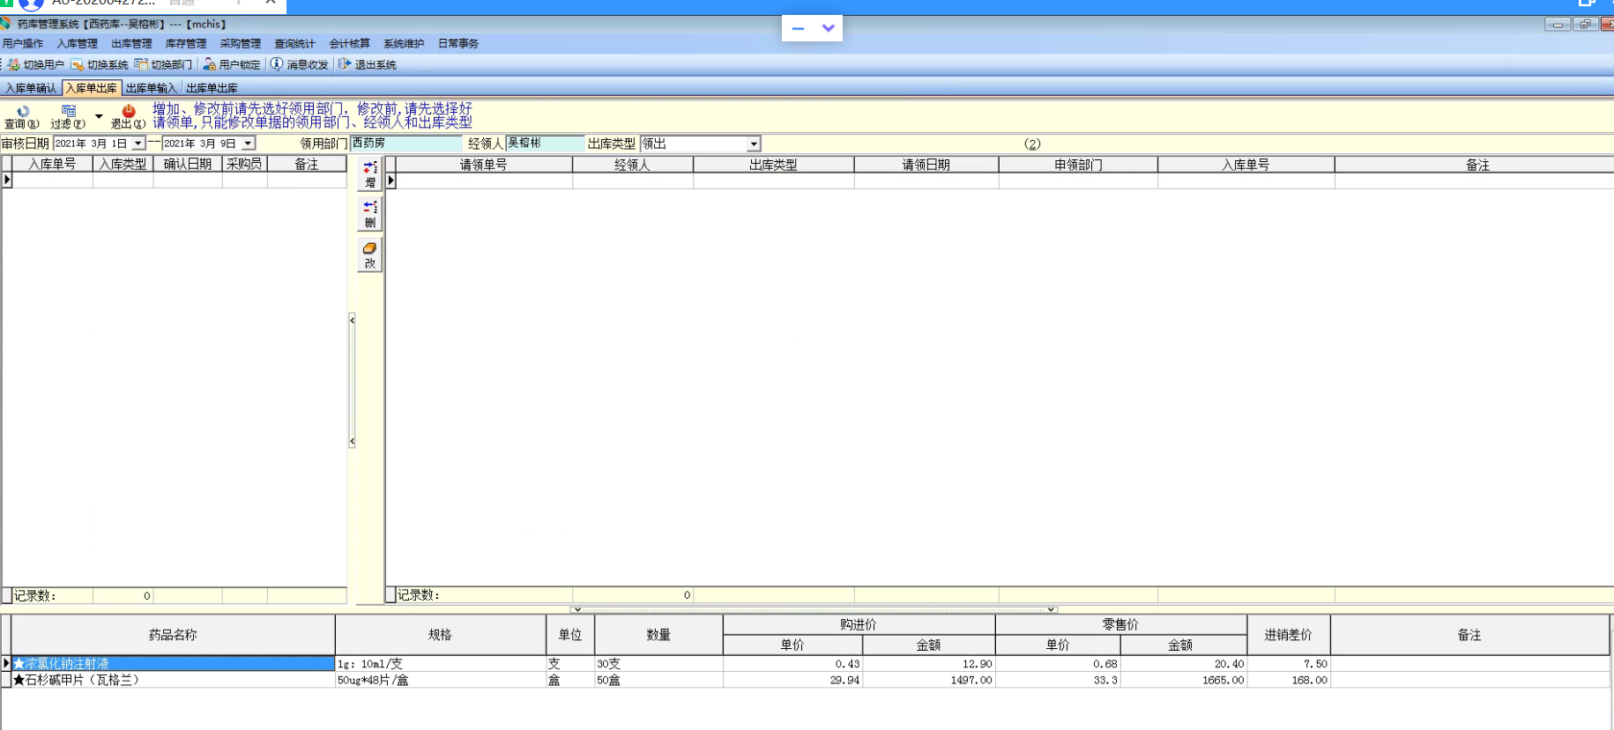
Task: Click the price difference cell 7.50
Action: point(1289,664)
